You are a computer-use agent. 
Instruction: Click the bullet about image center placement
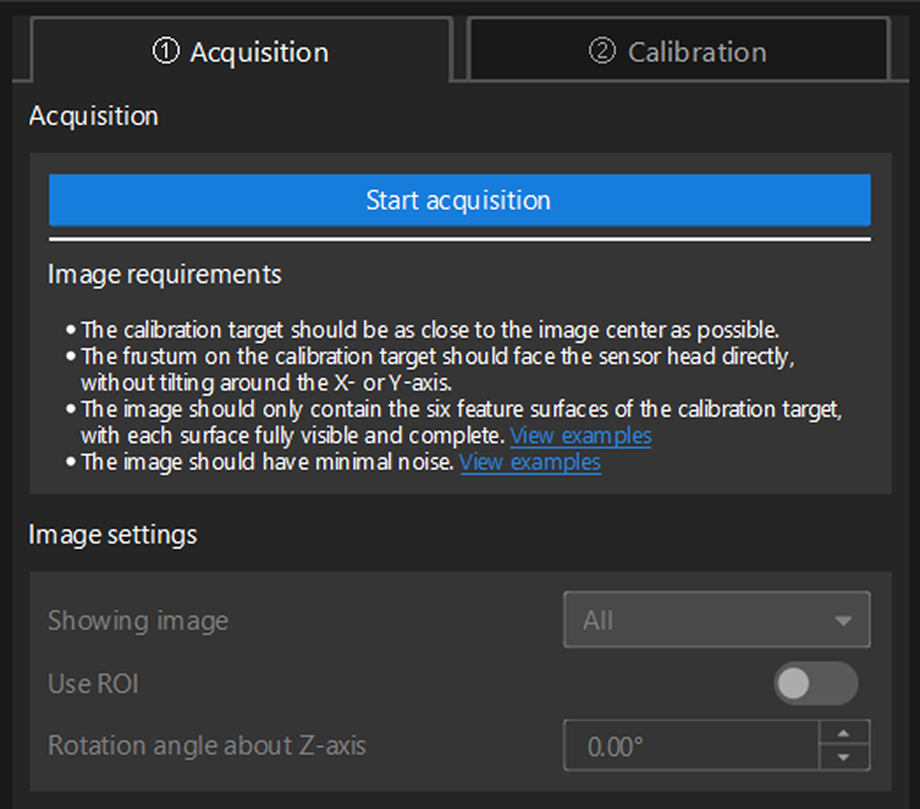click(430, 331)
